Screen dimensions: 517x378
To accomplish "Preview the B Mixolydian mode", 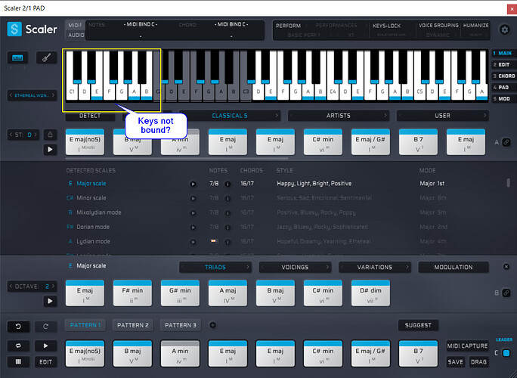I will point(193,212).
